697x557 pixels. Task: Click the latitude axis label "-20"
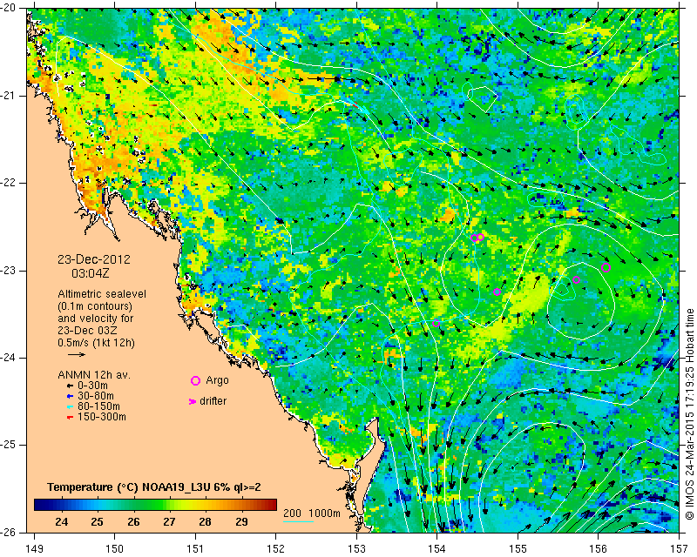click(9, 8)
